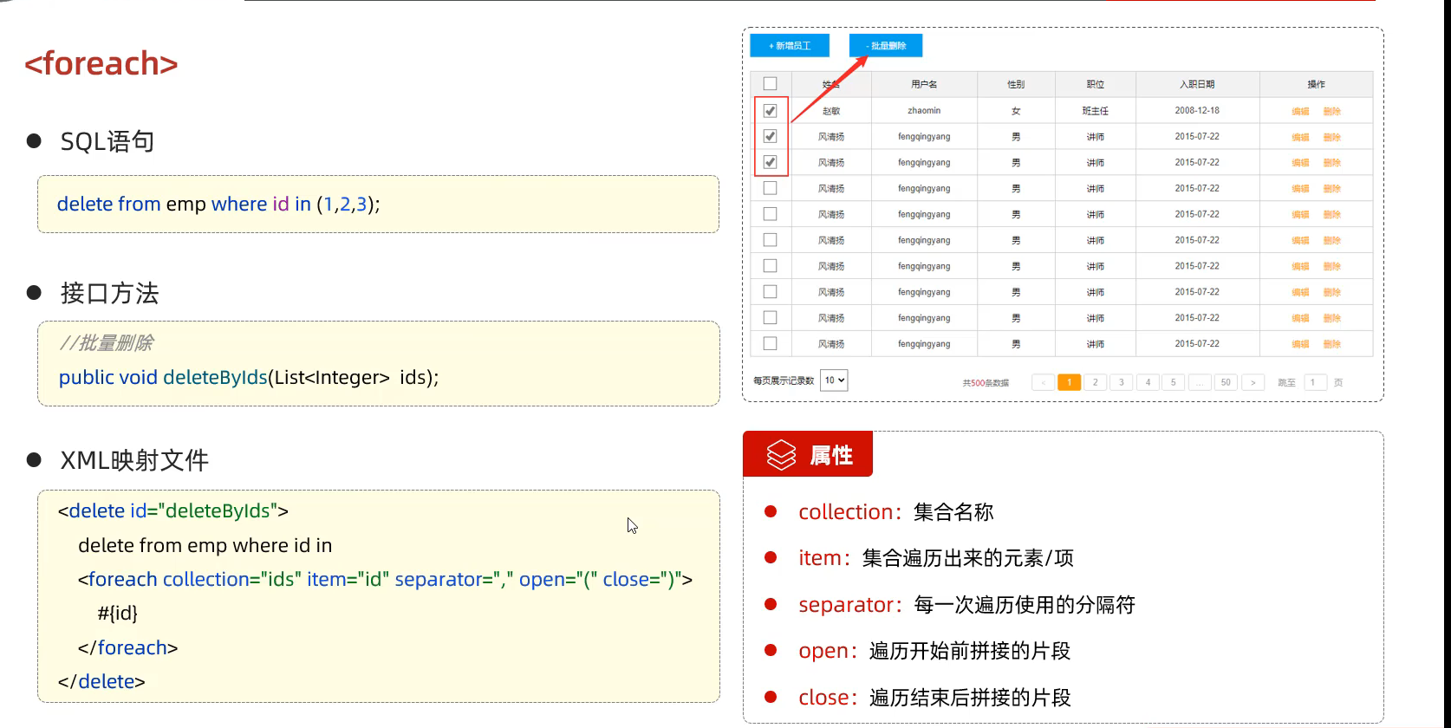Viewport: 1451px width, 728px height.
Task: Click 删除 link in the zhaomin row
Action: [x=1332, y=111]
